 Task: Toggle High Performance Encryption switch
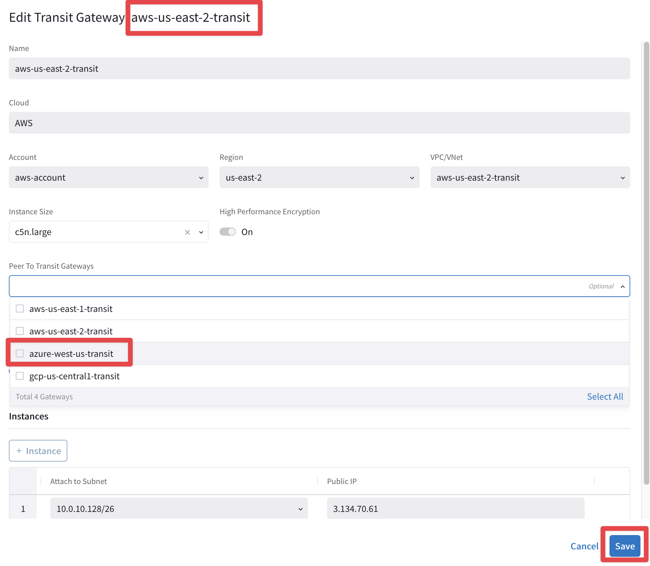(228, 232)
